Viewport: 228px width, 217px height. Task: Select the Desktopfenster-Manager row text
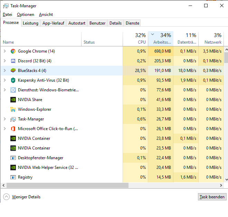(40, 158)
